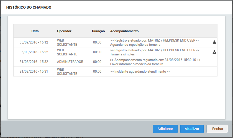Click user icon for the 15:22 entry
The width and height of the screenshot is (233, 138).
(x=214, y=52)
